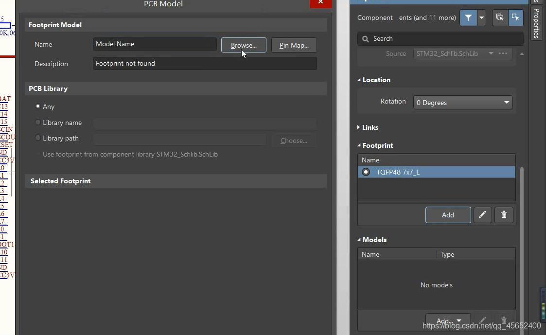Open the Pin Map dialog
Image resolution: width=546 pixels, height=335 pixels.
click(x=294, y=45)
